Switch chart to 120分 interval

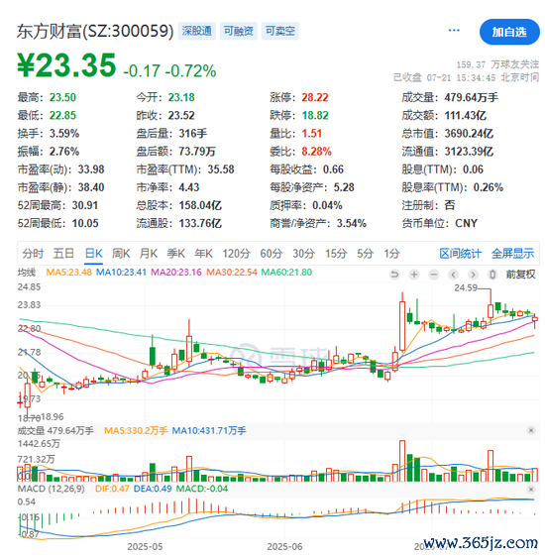(x=236, y=254)
